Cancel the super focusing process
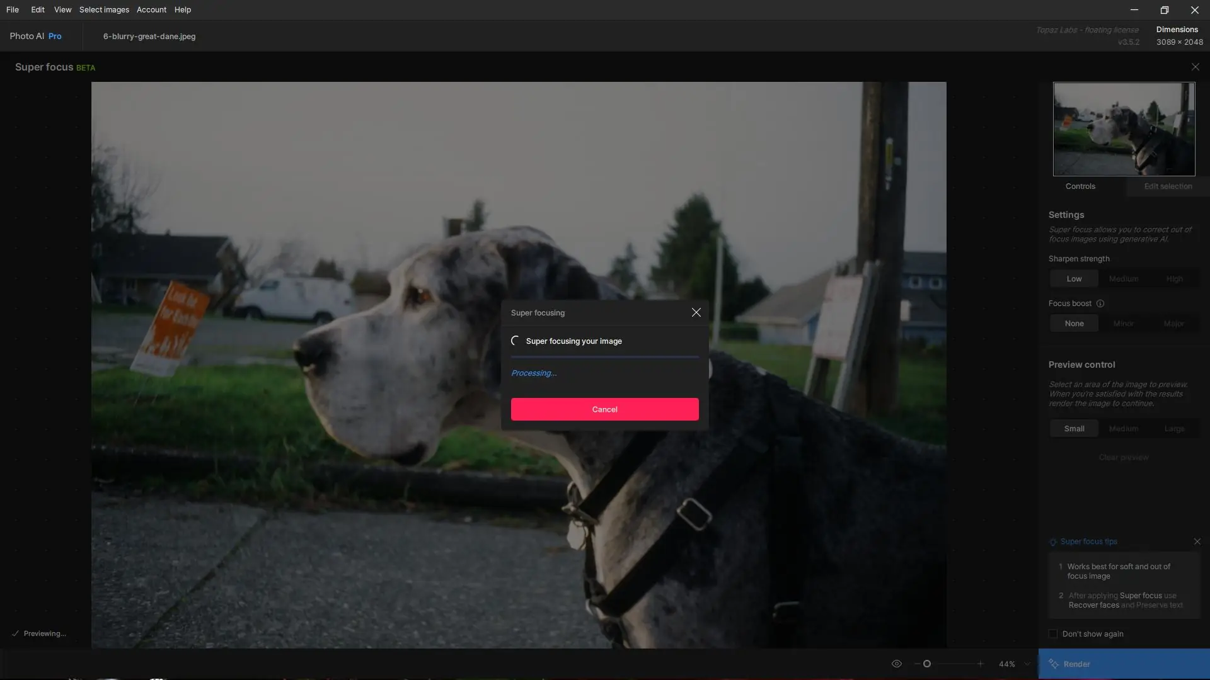This screenshot has height=680, width=1210. point(604,409)
